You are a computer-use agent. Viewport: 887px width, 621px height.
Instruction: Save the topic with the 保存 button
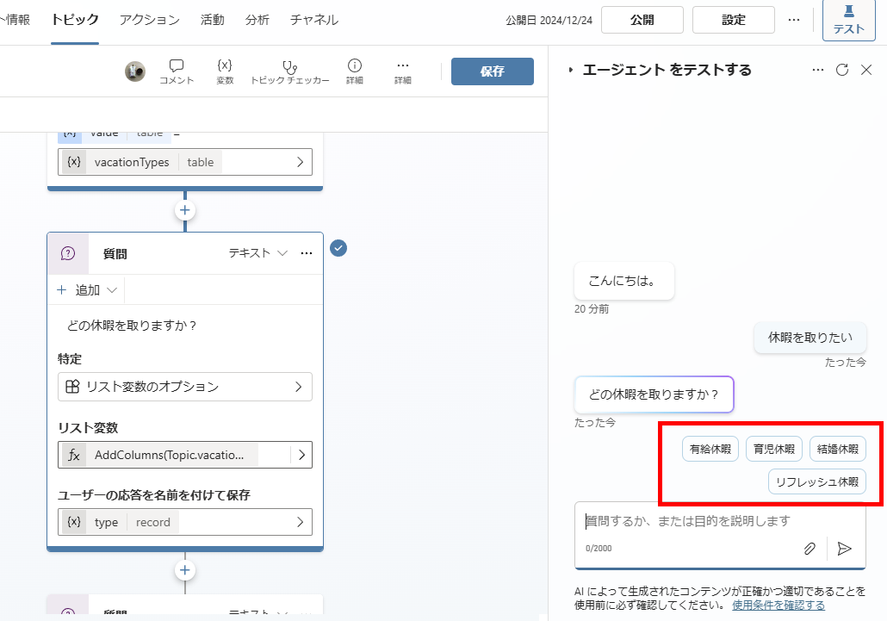[x=493, y=71]
